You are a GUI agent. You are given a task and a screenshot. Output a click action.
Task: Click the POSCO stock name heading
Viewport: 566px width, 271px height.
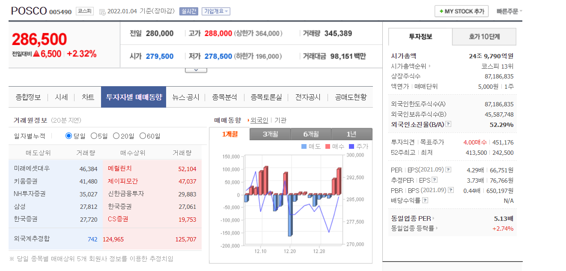coord(29,11)
